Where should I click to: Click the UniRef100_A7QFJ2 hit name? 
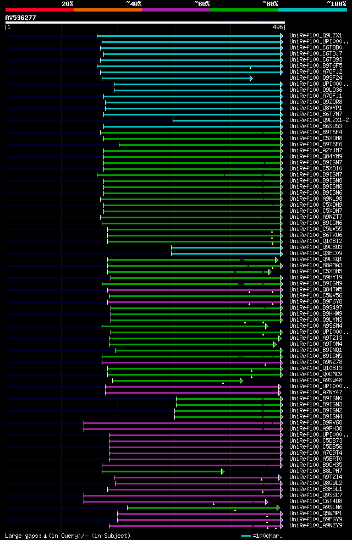coord(316,71)
